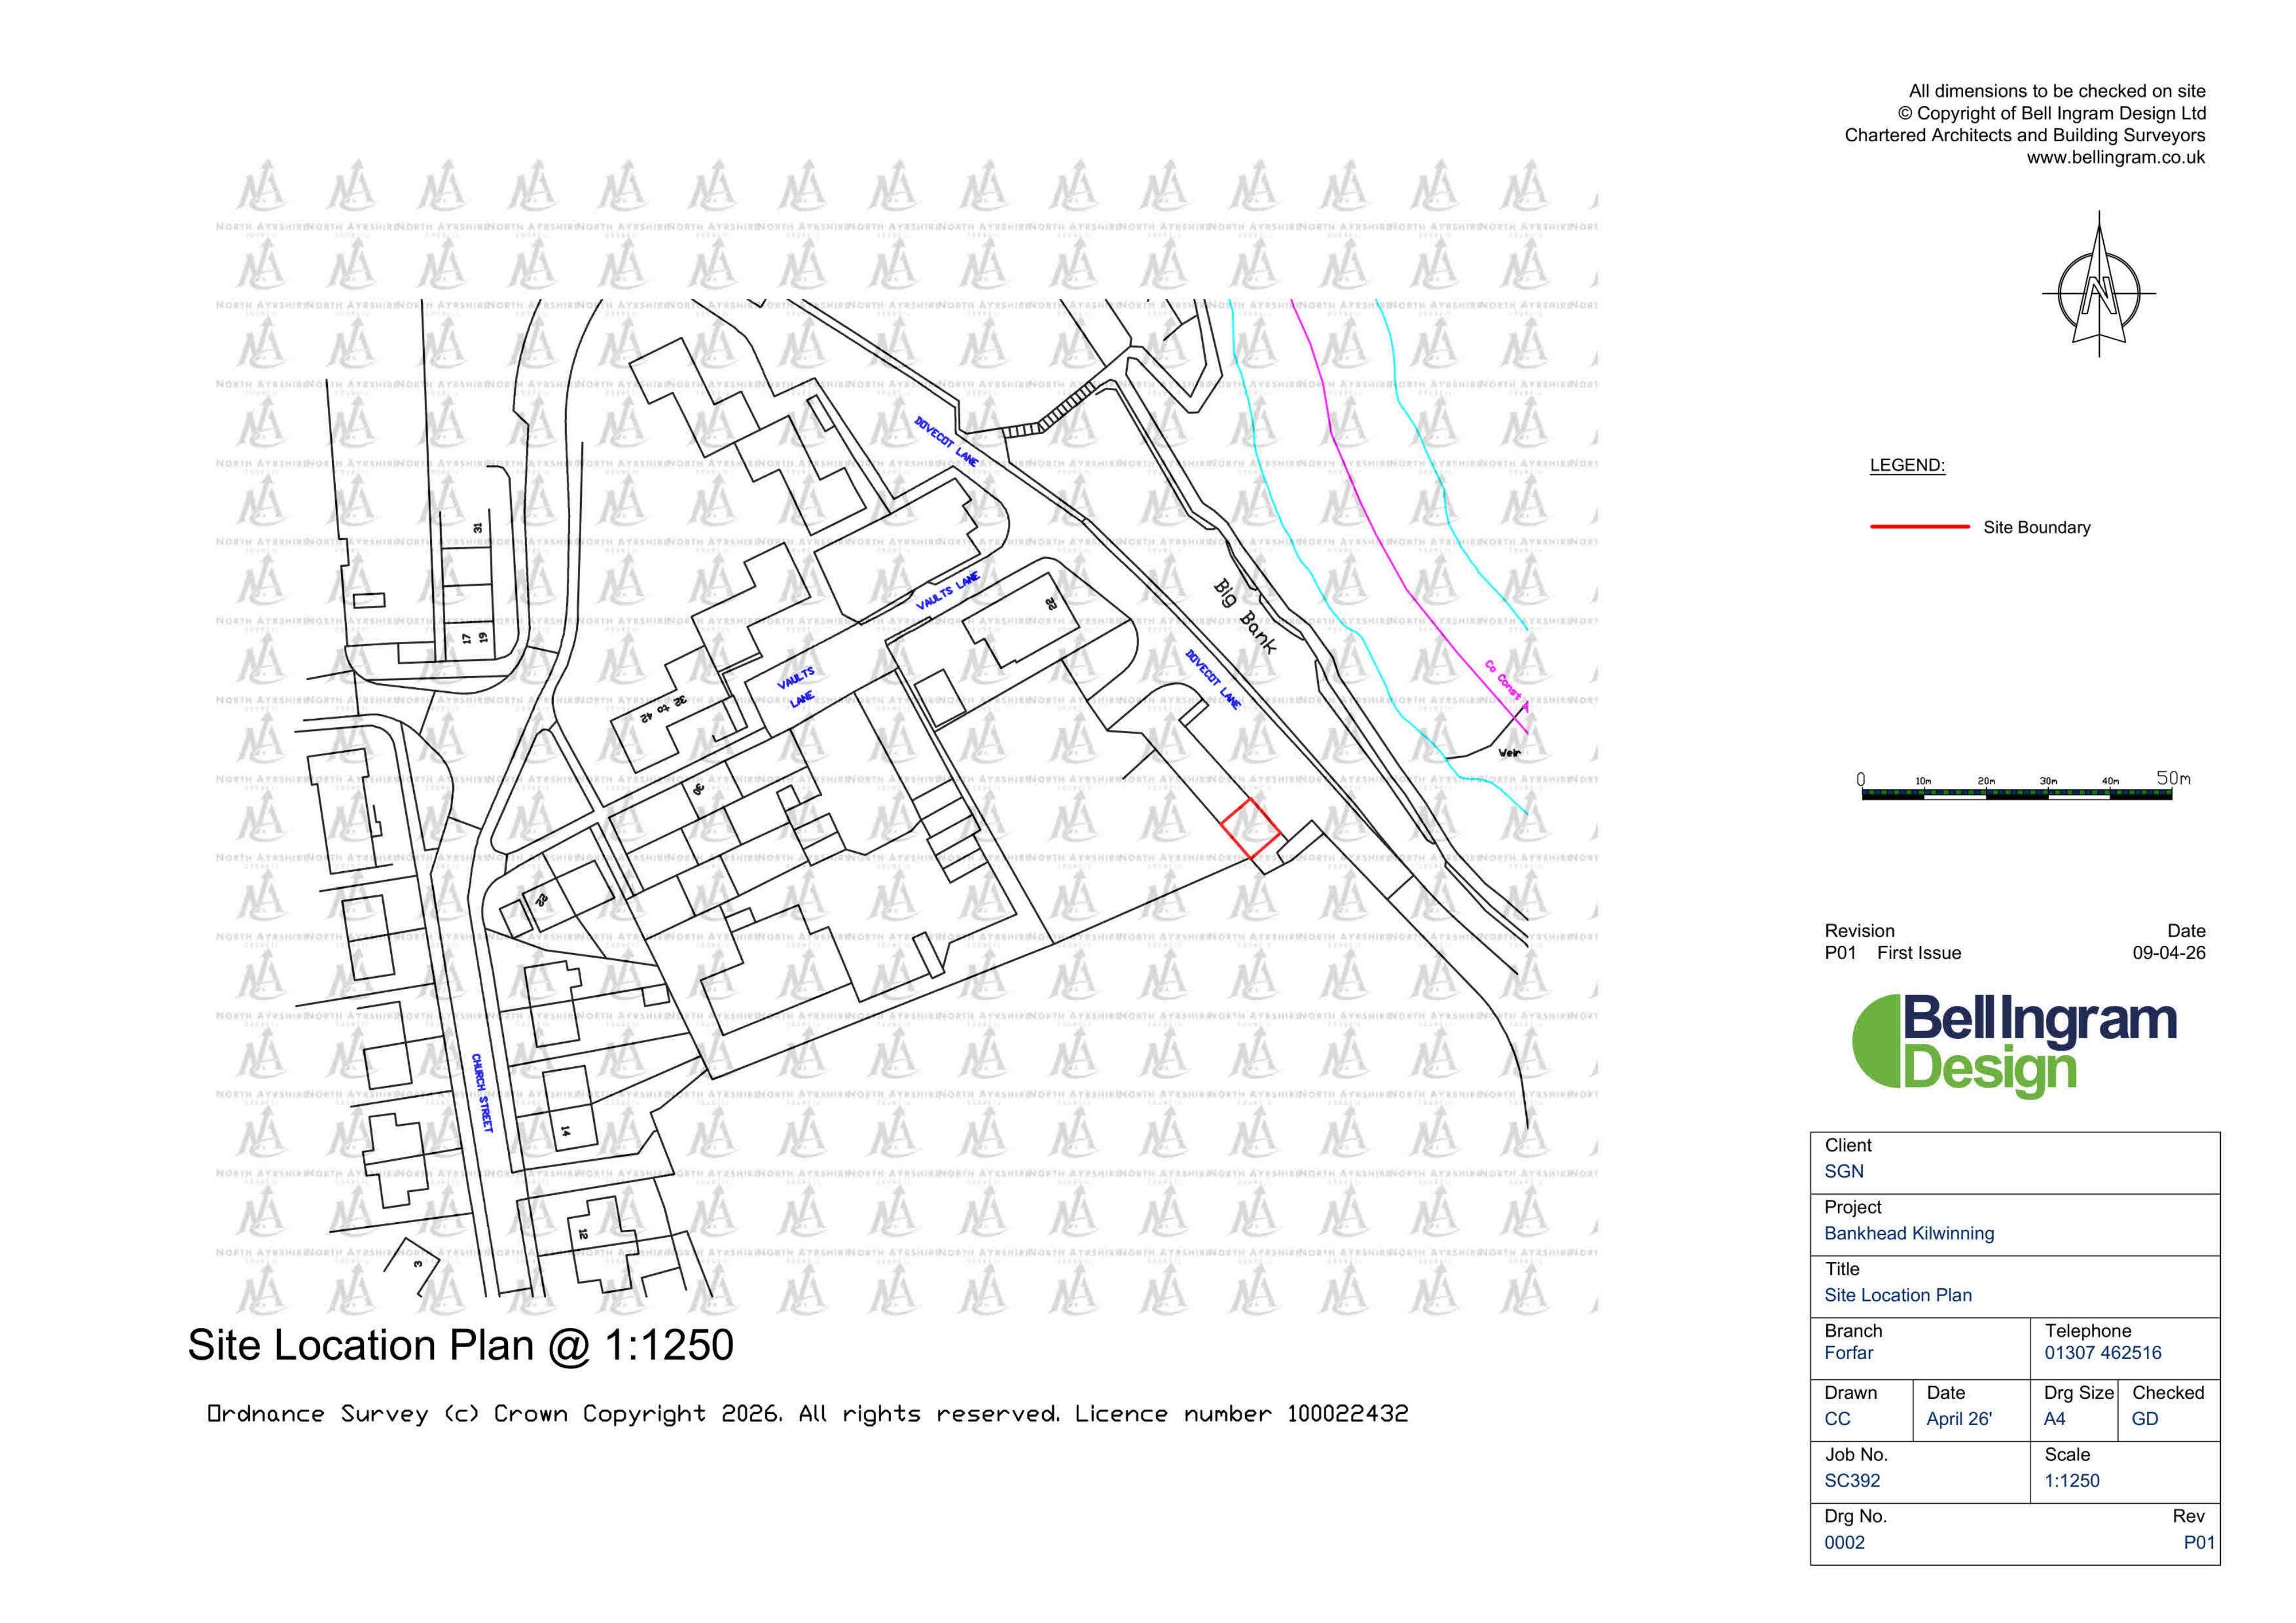The height and width of the screenshot is (1623, 2296).
Task: Select the job number SC392
Action: 1852,1480
